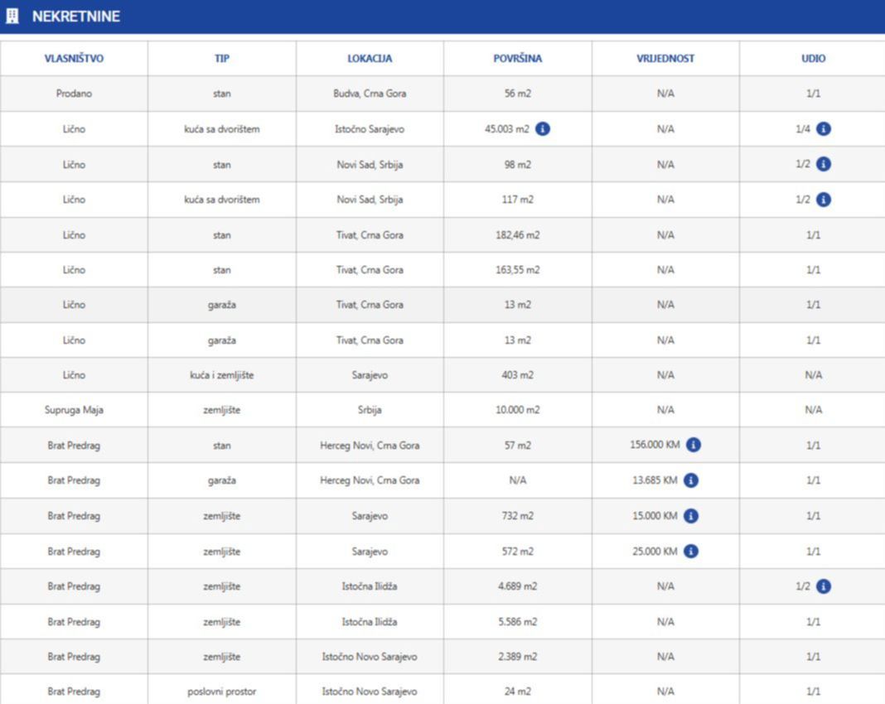Click the Budva, Crna Gora location cell
Screen dimensions: 885x704
(x=370, y=94)
